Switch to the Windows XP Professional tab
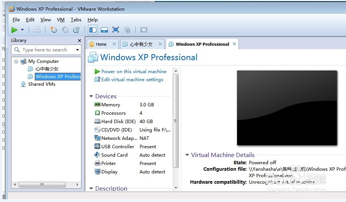346x202 pixels. (x=202, y=44)
